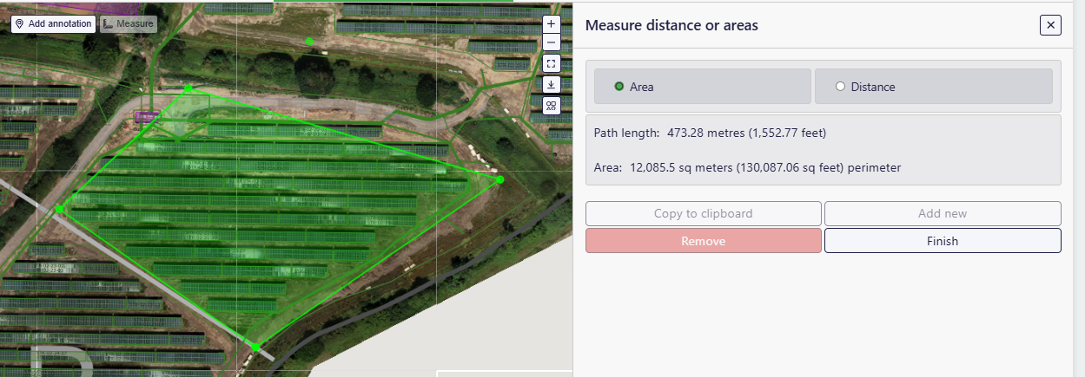Click the polygon's top vertex point
The width and height of the screenshot is (1085, 377).
click(189, 88)
